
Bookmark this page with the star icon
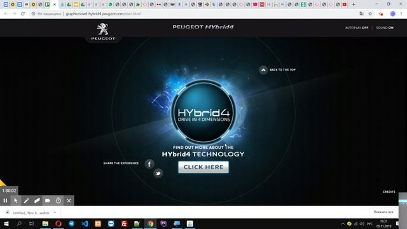coord(370,14)
